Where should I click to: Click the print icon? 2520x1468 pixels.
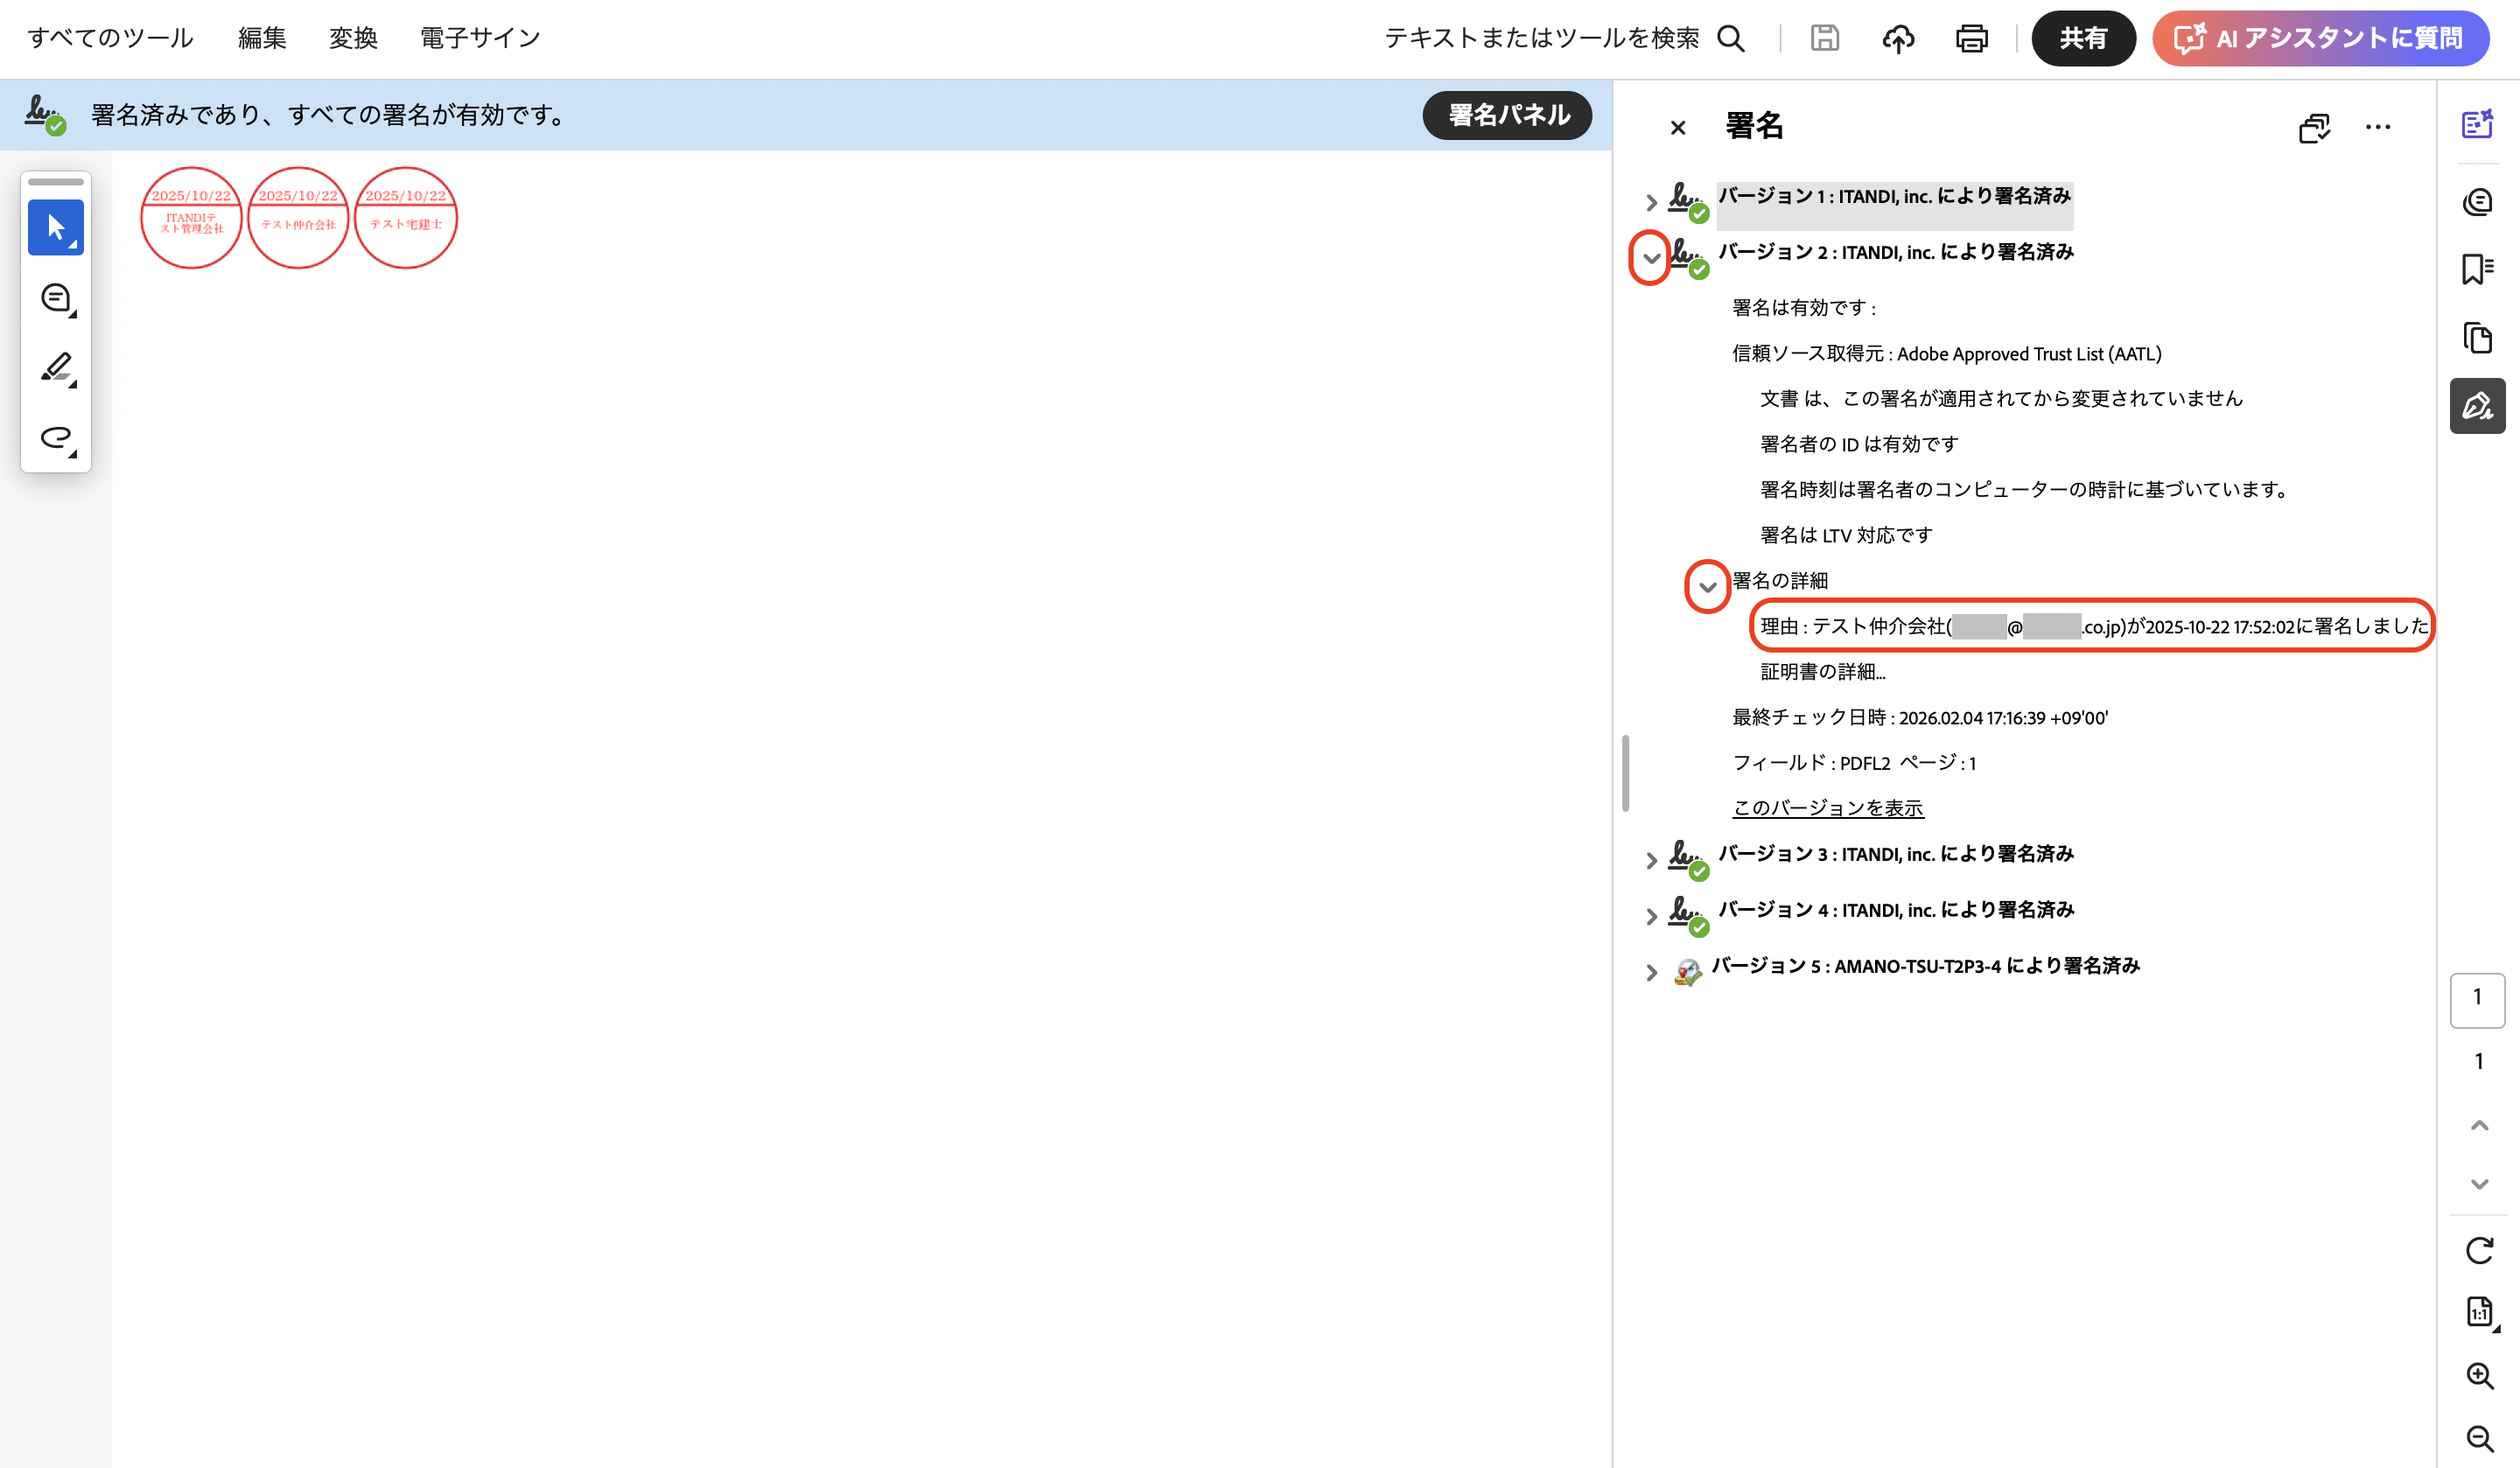click(x=1972, y=38)
